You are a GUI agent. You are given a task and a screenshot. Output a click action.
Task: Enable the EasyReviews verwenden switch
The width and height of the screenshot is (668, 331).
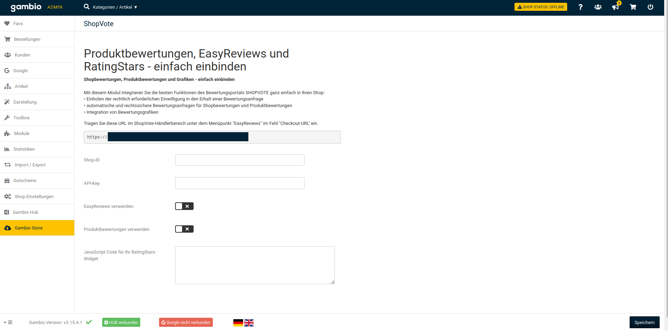click(184, 206)
